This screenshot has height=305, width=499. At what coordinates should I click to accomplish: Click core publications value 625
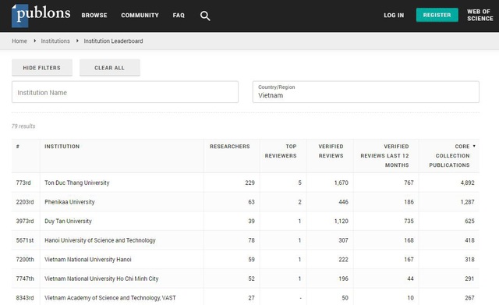click(469, 221)
